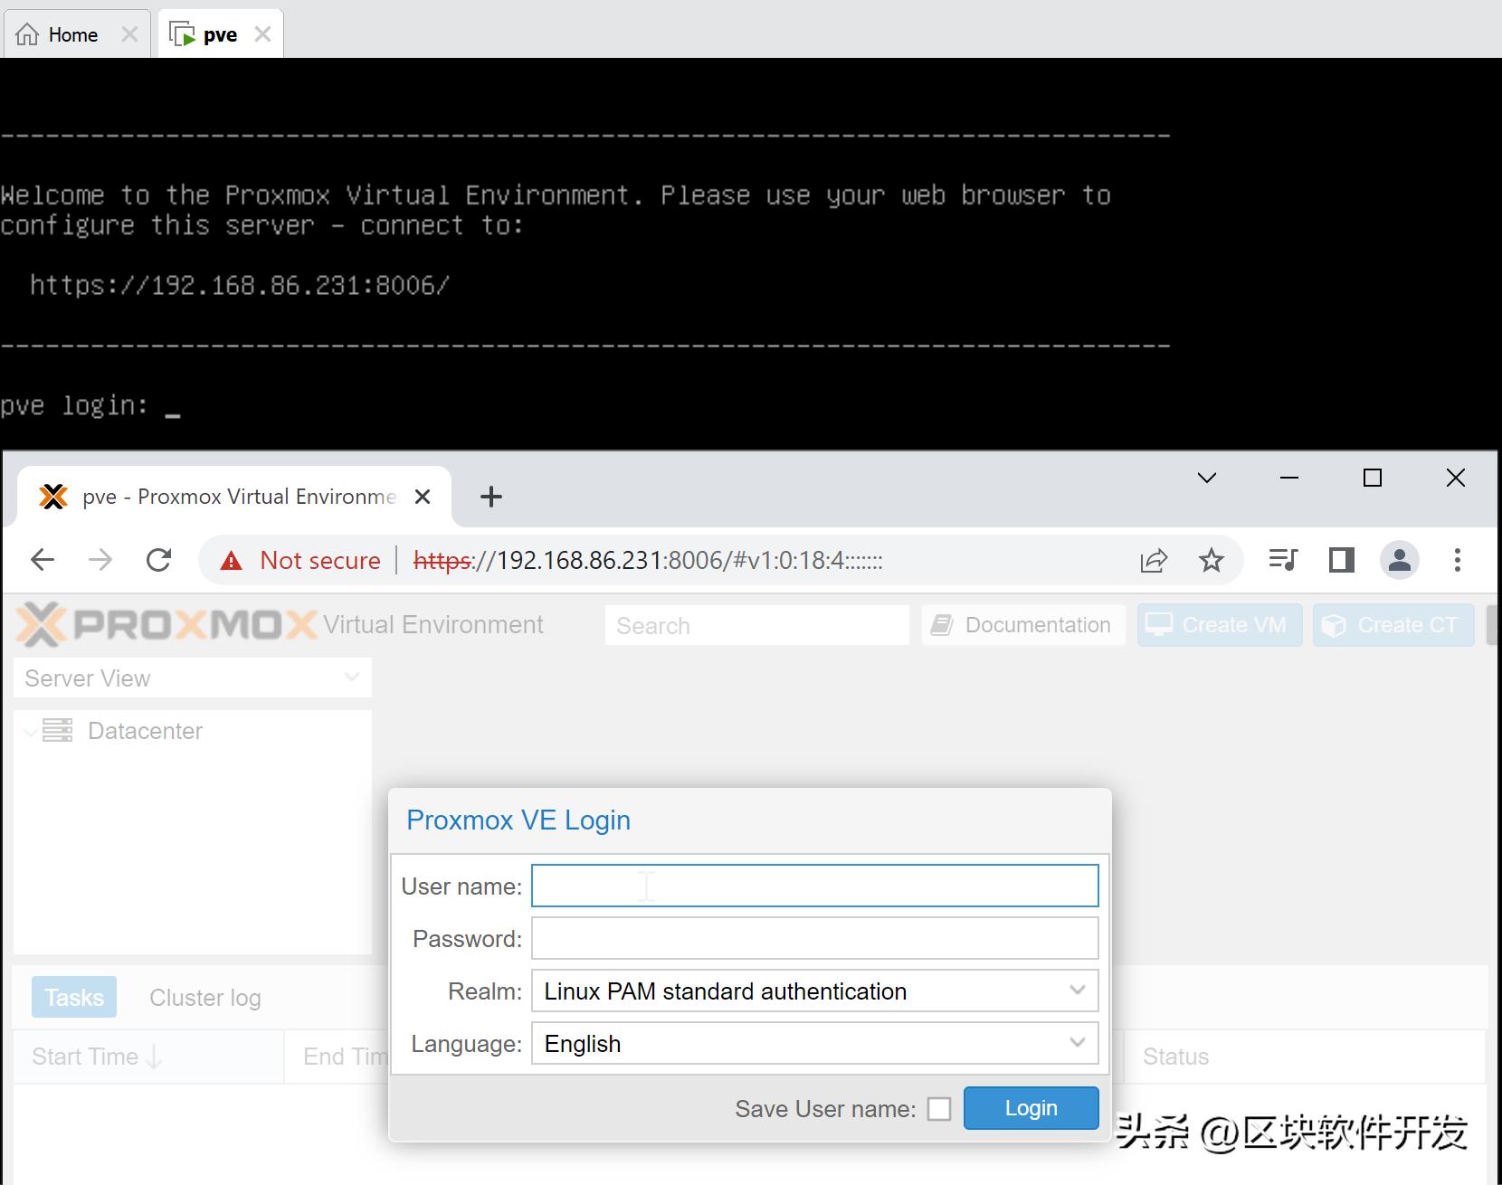This screenshot has width=1502, height=1185.
Task: Select the Create CT icon
Action: [x=1334, y=624]
